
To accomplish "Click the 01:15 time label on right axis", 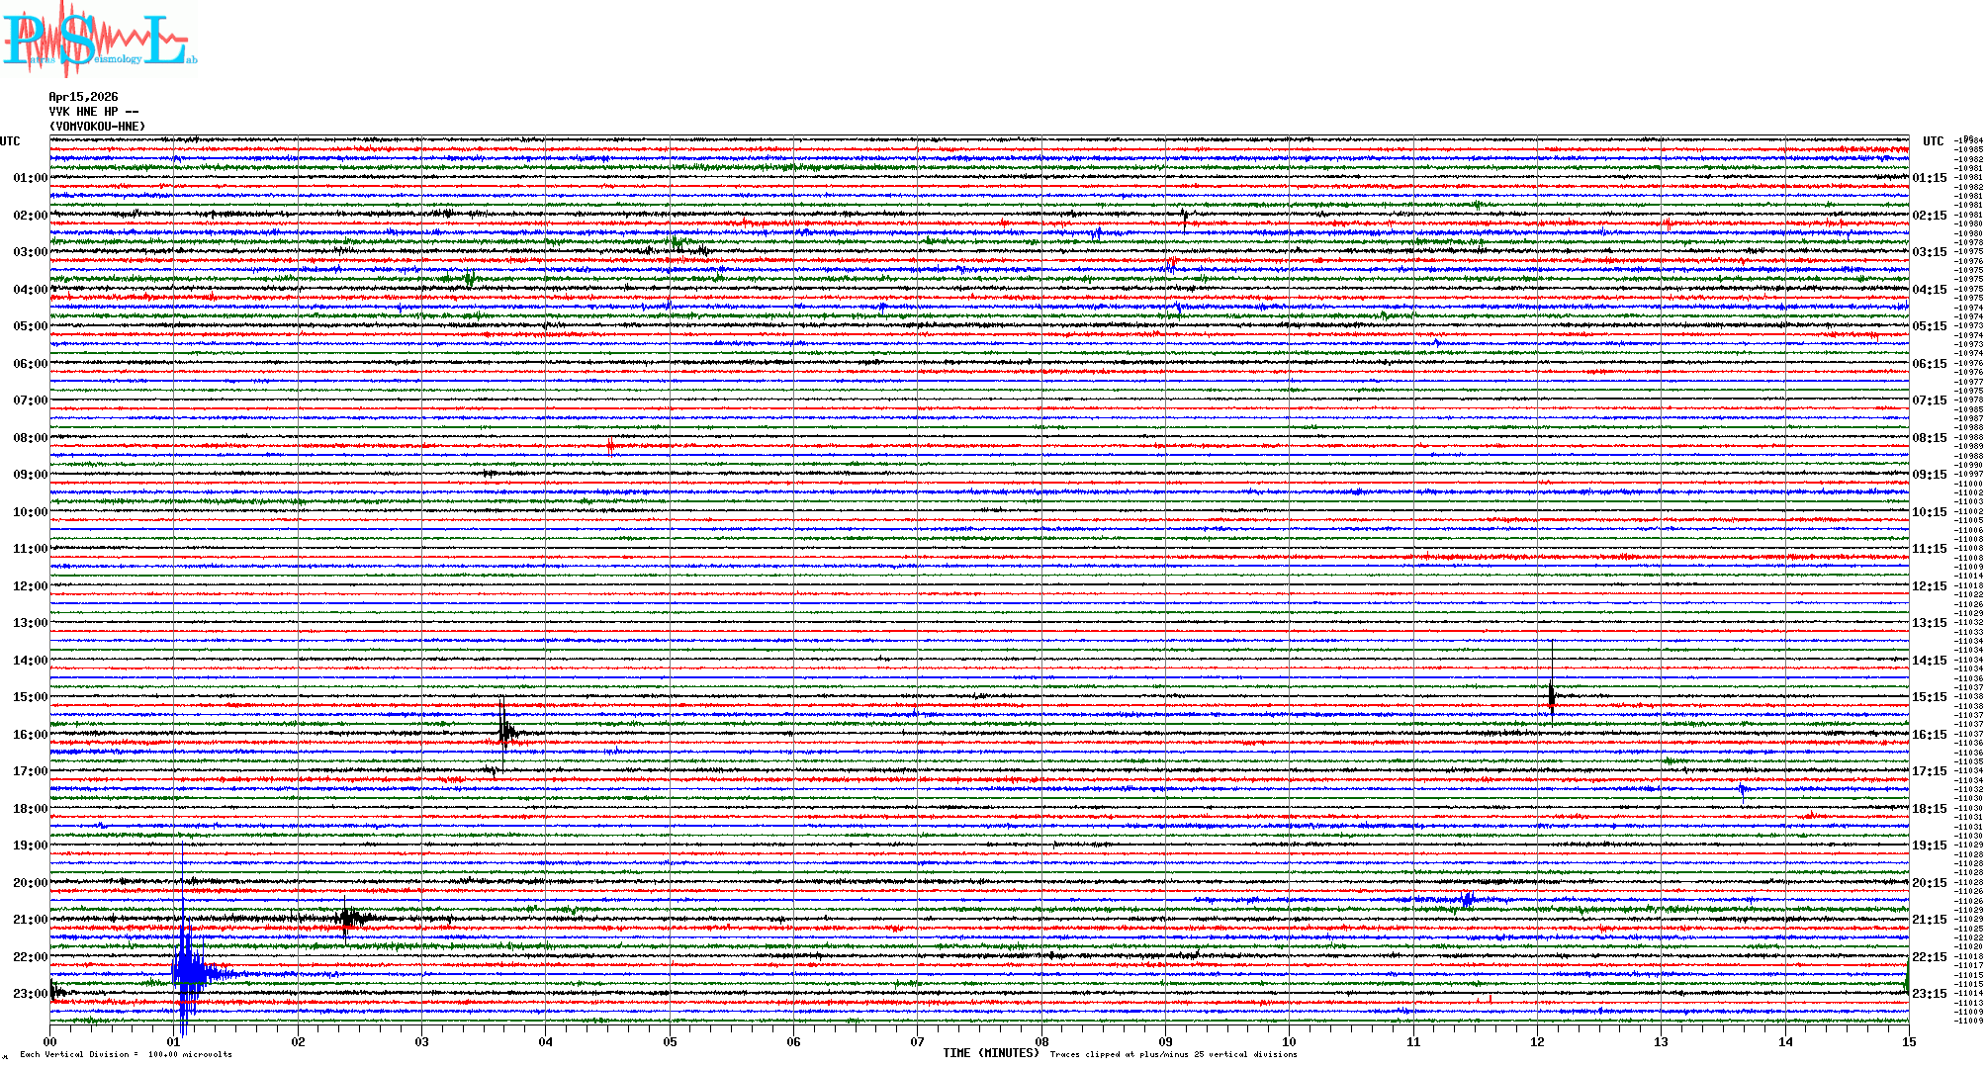I will coord(1929,178).
